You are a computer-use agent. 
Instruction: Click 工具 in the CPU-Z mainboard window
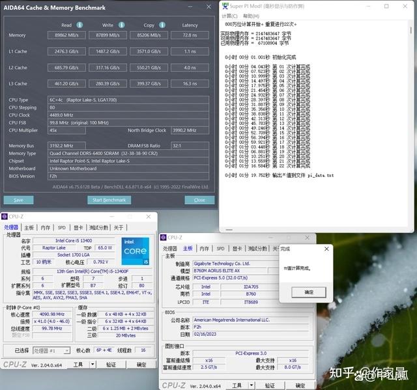237,385
